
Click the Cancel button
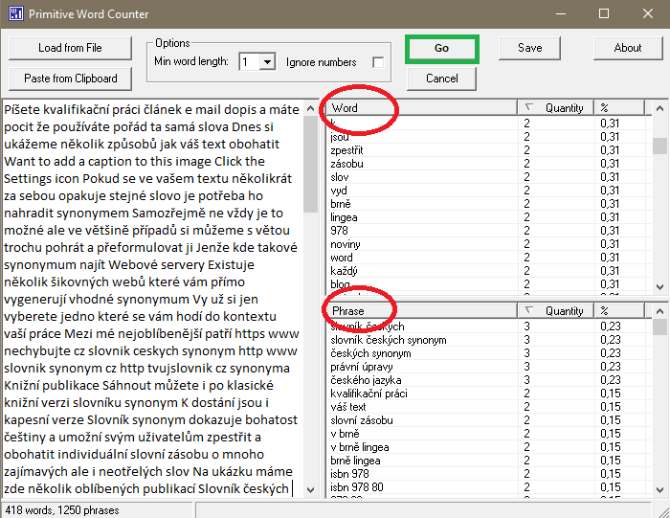point(442,79)
